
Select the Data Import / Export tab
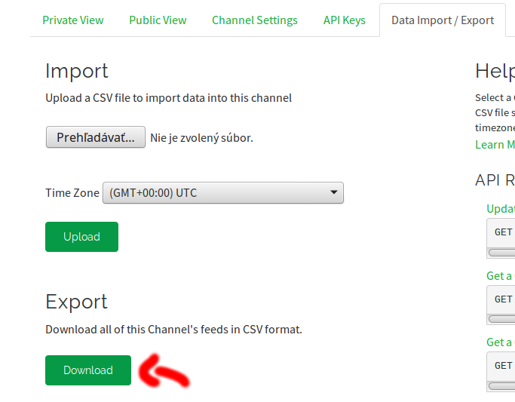coord(443,20)
